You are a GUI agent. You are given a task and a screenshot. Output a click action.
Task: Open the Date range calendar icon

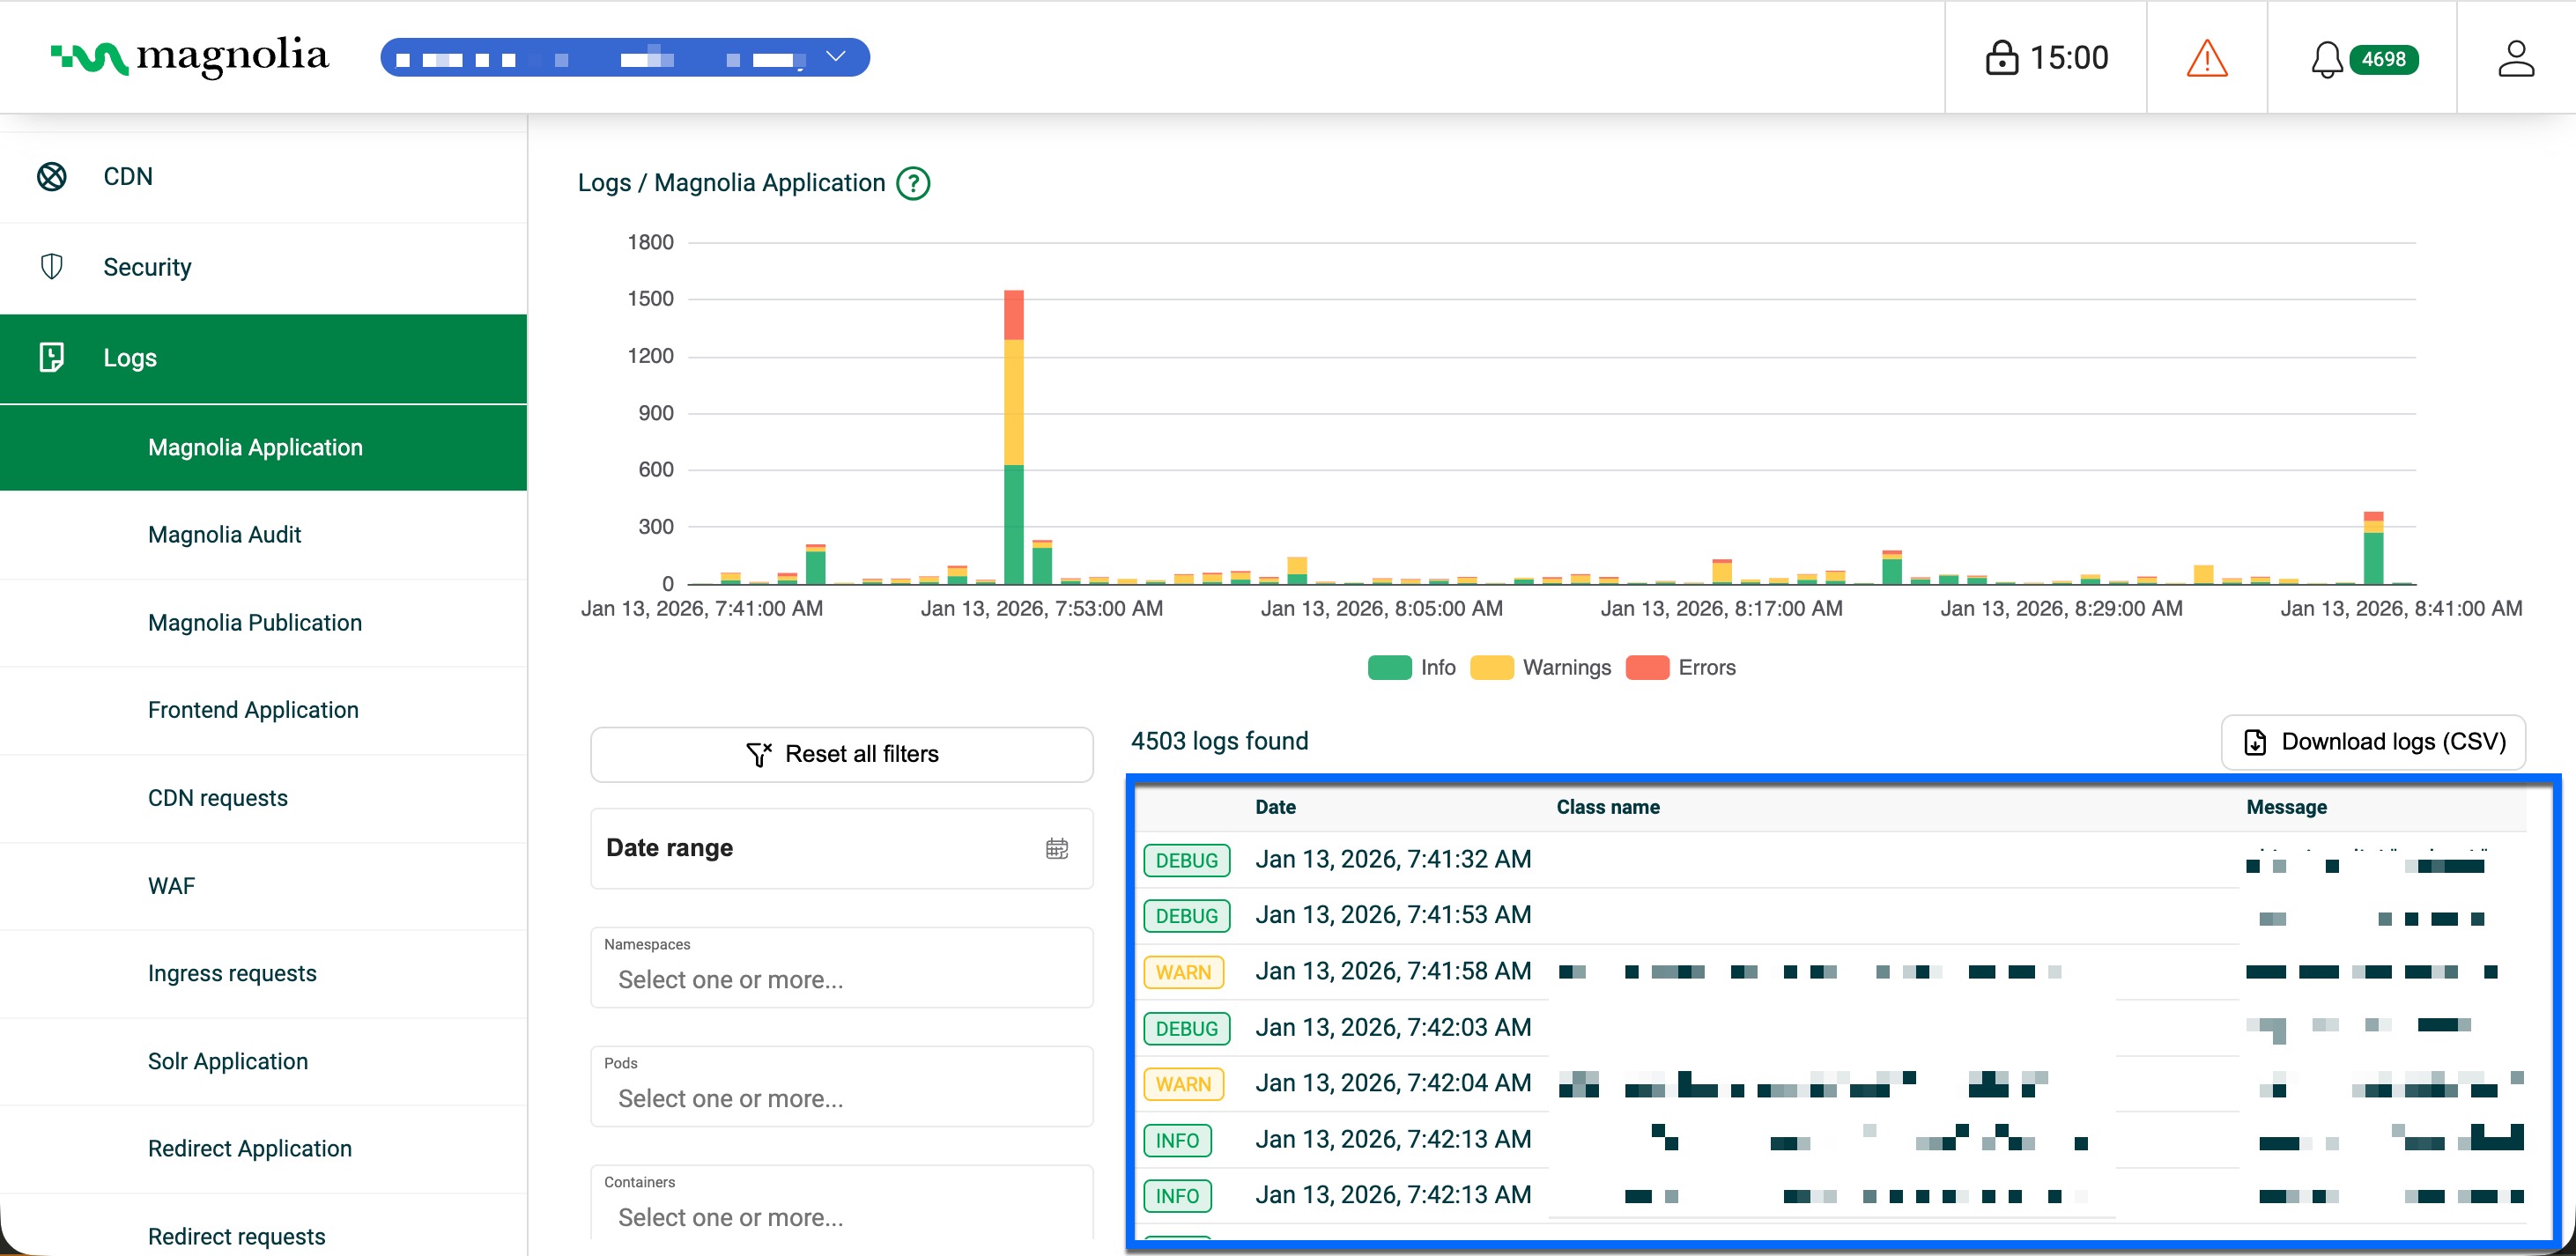click(x=1057, y=849)
